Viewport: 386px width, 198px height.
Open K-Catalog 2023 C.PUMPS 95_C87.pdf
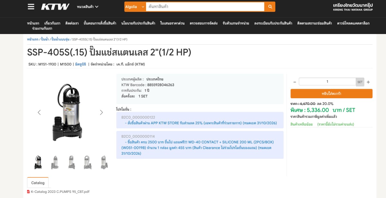(60, 192)
